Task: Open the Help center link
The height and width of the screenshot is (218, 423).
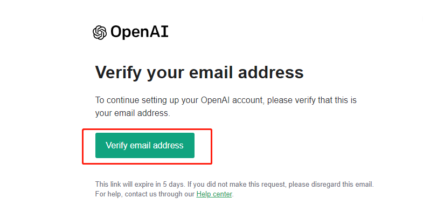Action: point(214,194)
